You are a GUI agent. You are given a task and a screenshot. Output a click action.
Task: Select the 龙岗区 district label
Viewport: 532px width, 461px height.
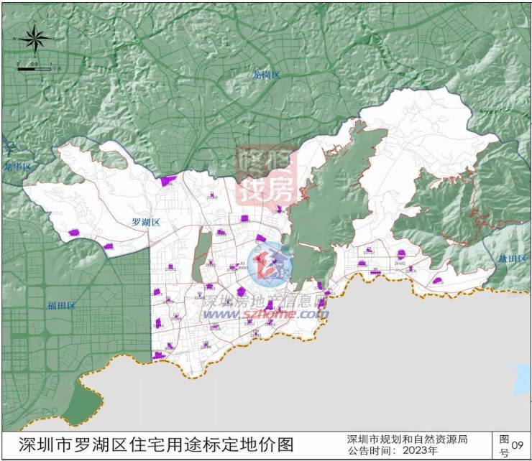[x=265, y=75]
